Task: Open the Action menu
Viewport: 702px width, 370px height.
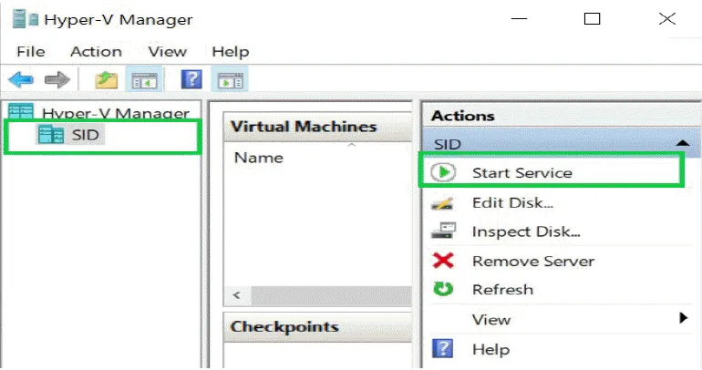Action: pos(96,51)
